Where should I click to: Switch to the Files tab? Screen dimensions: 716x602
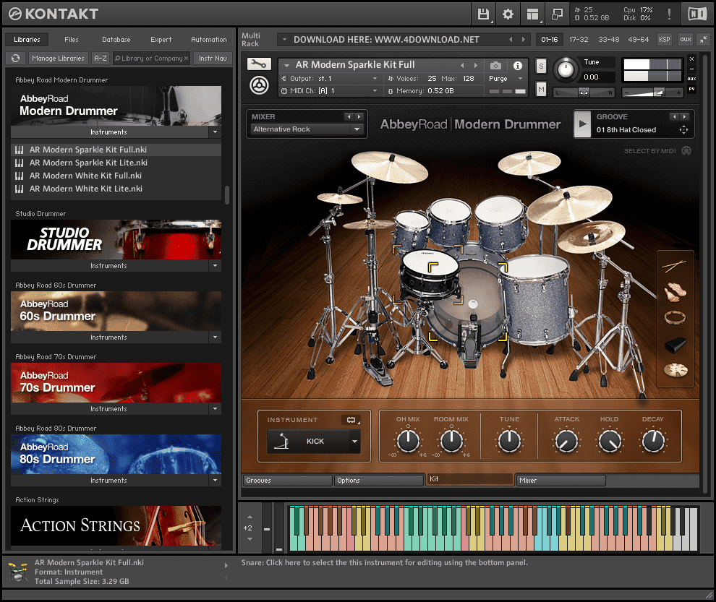(71, 40)
